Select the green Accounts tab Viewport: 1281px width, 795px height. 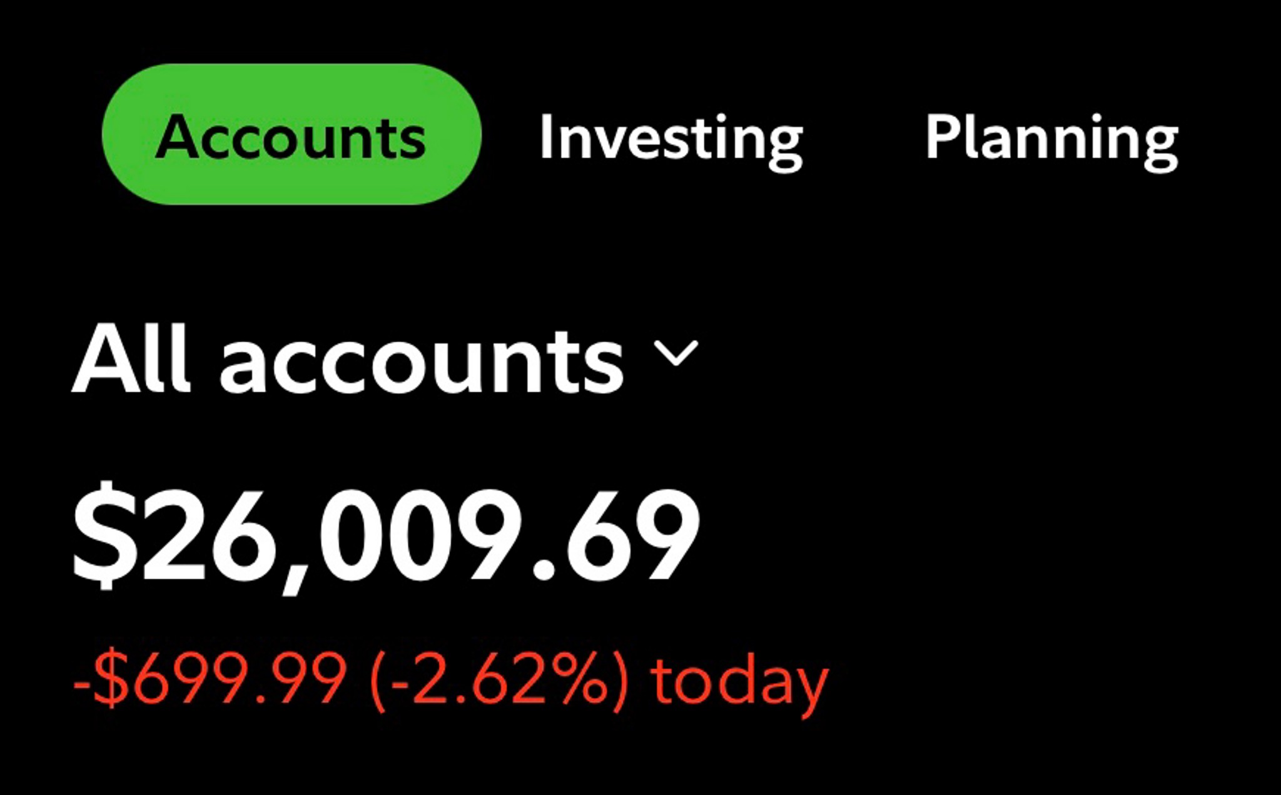pos(291,134)
